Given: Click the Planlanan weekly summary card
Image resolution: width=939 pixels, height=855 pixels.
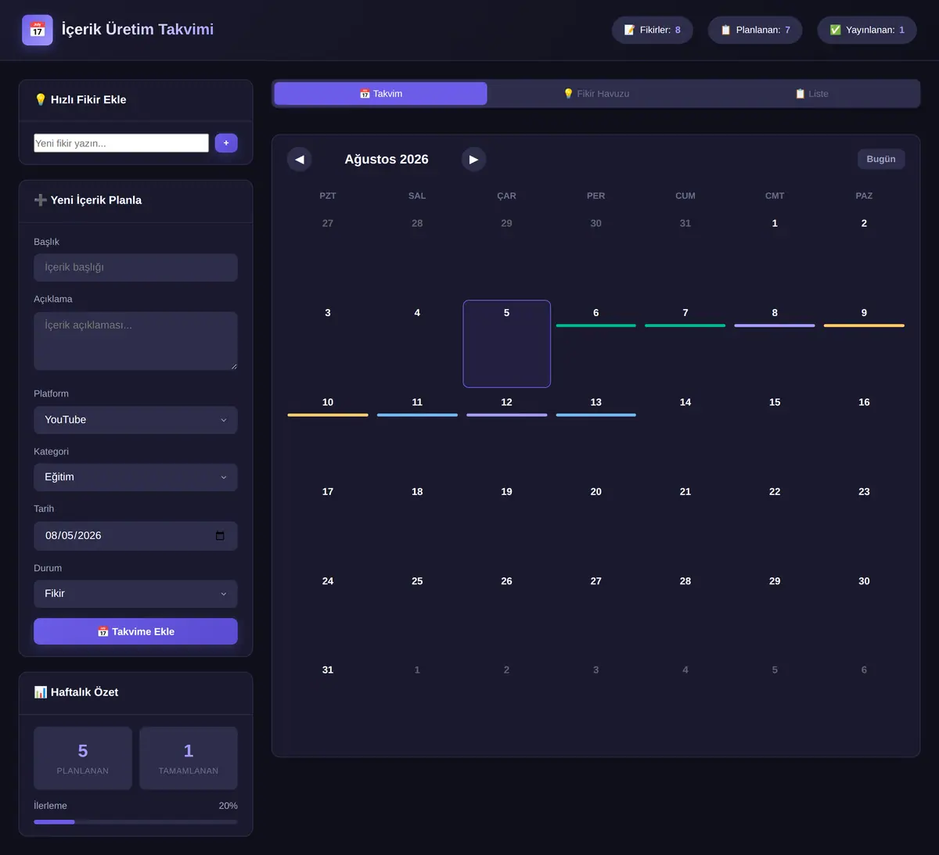Looking at the screenshot, I should (83, 758).
